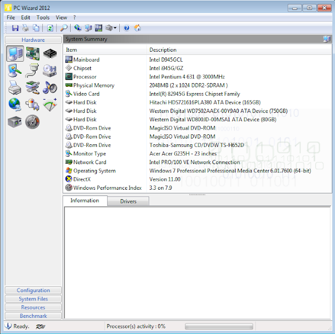Click the Description column header
The image size is (335, 334).
tap(239, 50)
